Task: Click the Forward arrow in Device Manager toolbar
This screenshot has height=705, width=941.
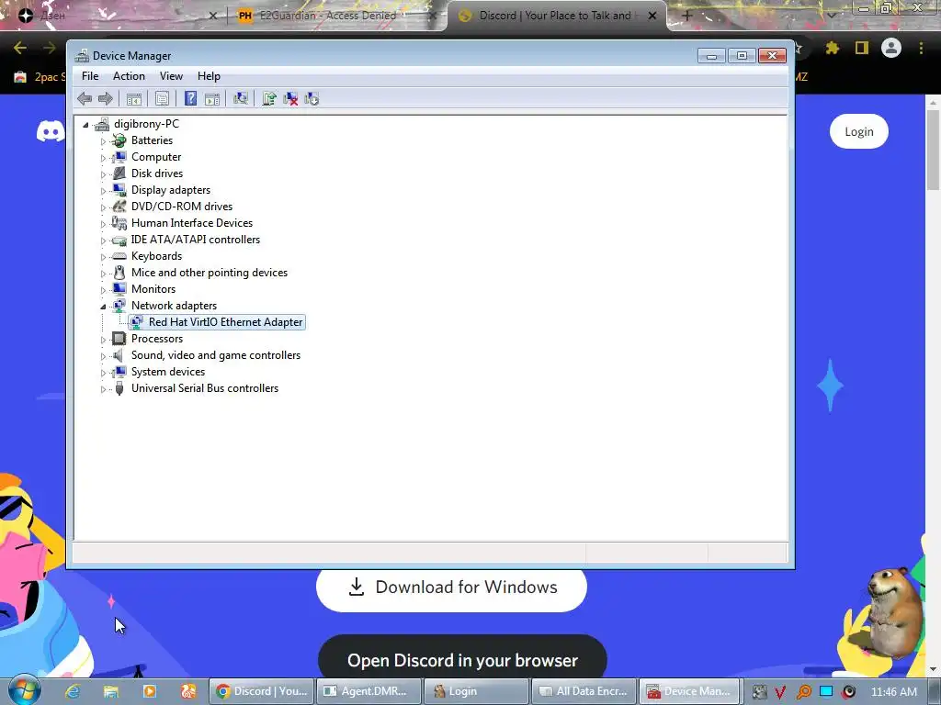Action: tap(106, 99)
